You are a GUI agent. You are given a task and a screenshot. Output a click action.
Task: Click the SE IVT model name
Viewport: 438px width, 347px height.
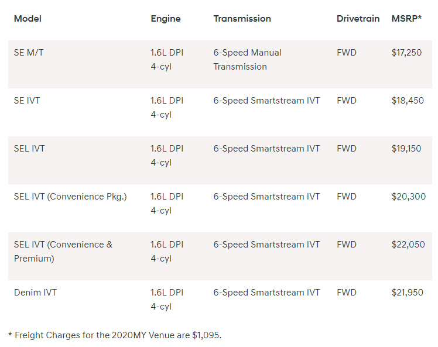(27, 101)
